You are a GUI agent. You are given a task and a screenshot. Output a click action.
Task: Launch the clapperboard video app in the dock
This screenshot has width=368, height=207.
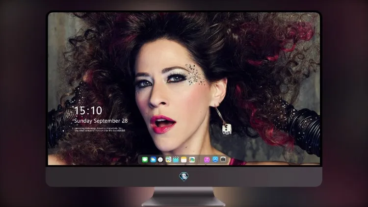176,160
